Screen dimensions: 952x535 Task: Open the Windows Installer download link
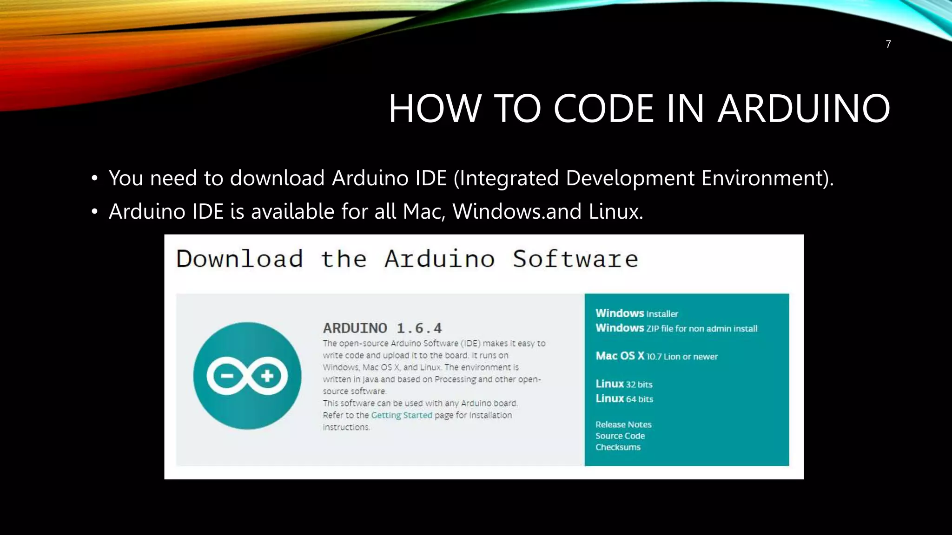click(x=636, y=313)
